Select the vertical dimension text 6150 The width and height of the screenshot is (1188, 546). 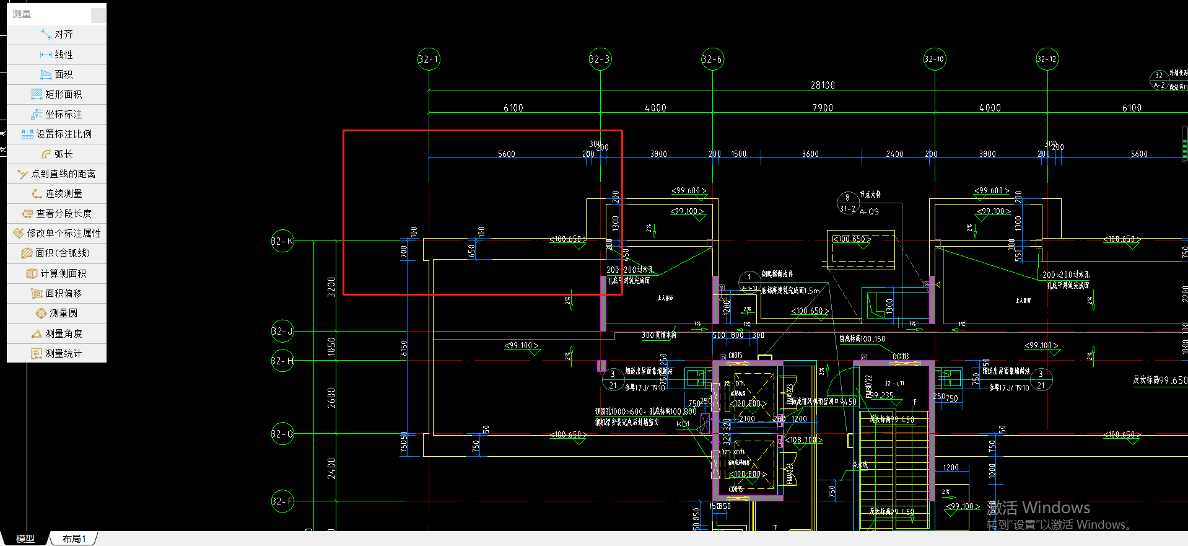click(404, 348)
